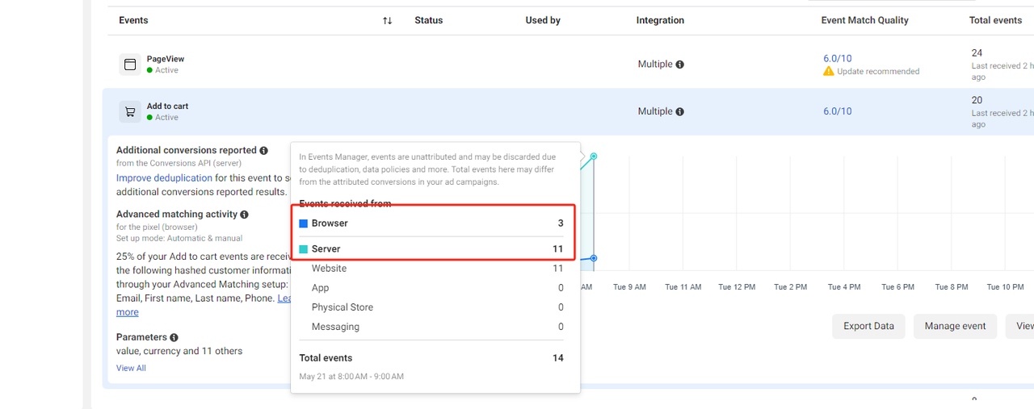Click the Tue 6 PM axis label
The height and width of the screenshot is (409, 1034).
point(897,287)
